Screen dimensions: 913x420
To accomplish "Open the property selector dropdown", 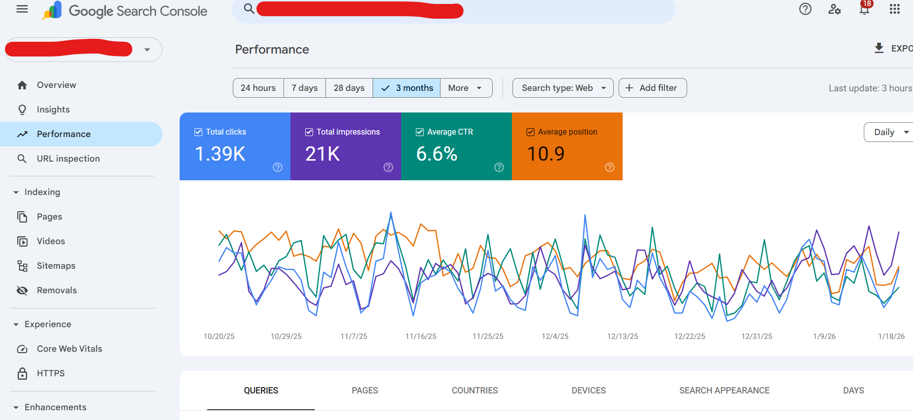I will click(x=147, y=50).
